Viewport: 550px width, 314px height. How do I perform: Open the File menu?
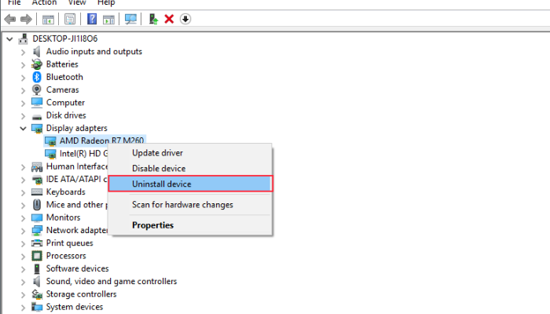(14, 3)
